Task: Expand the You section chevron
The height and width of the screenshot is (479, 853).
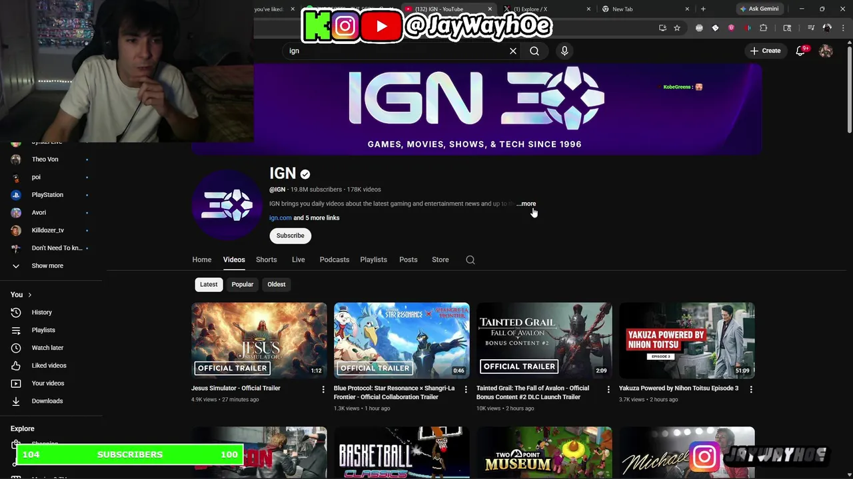Action: point(29,295)
